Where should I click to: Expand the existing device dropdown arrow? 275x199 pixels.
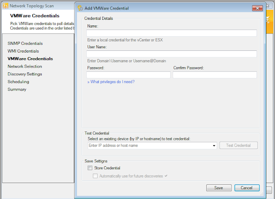(214, 146)
